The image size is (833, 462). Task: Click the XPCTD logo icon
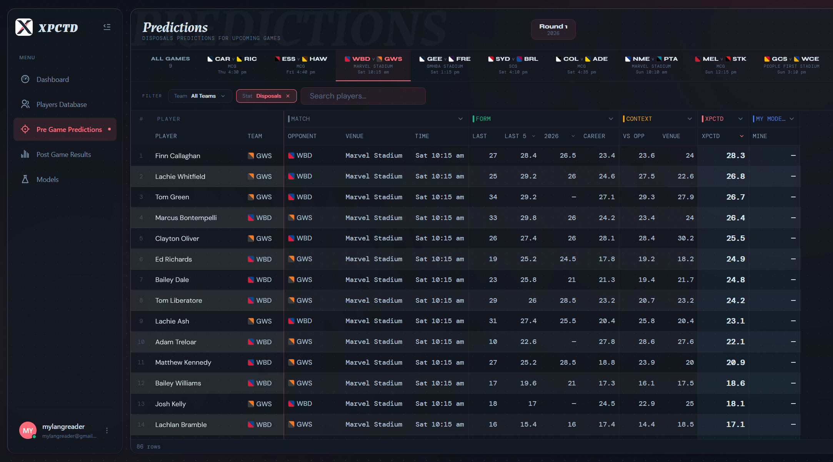(24, 27)
